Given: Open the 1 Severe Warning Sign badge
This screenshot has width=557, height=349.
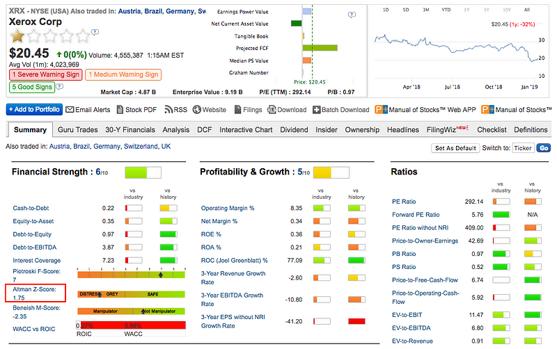Looking at the screenshot, I should click(x=45, y=74).
